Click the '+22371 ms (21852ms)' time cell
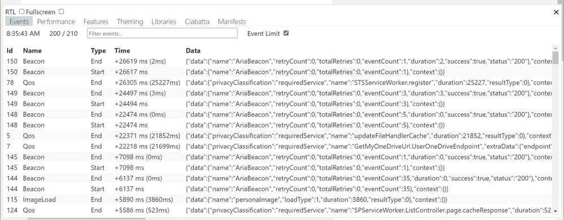This screenshot has width=564, height=220. point(147,136)
